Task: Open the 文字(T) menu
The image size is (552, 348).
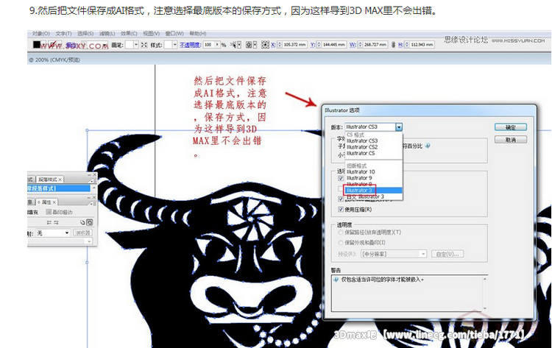Action: pyautogui.click(x=63, y=33)
